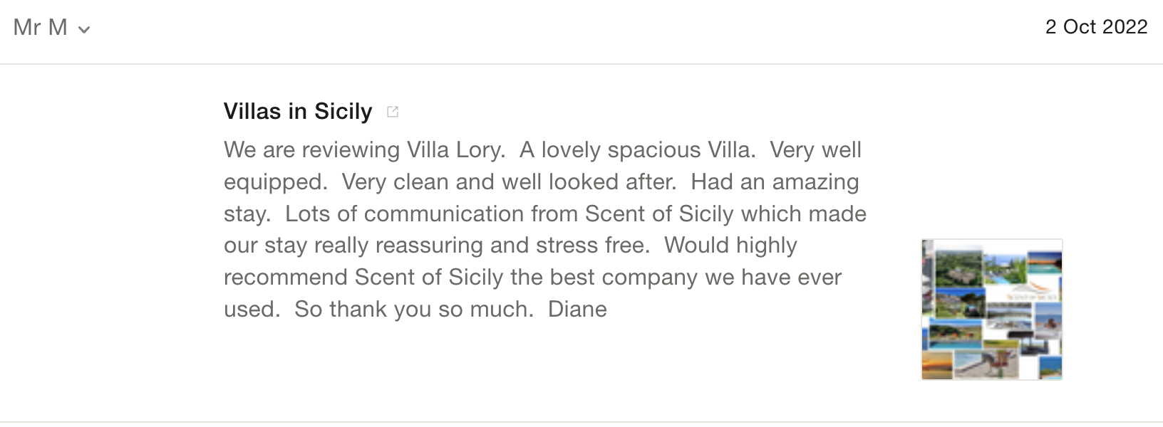Open the Scent of Sicily collage thumbnail

pos(991,310)
